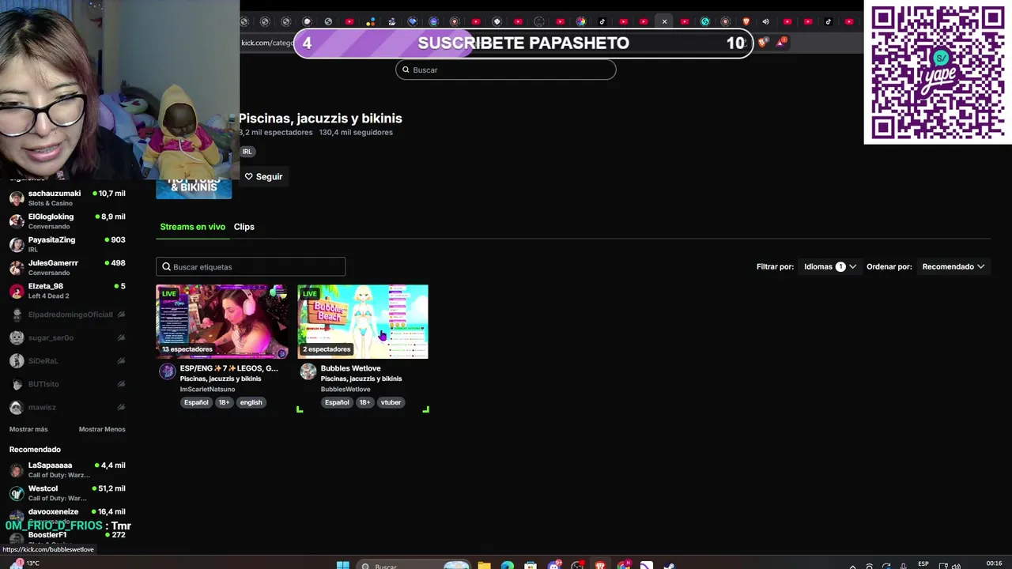Open Westcol avatar under Recomendado
Image resolution: width=1012 pixels, height=569 pixels.
point(17,493)
